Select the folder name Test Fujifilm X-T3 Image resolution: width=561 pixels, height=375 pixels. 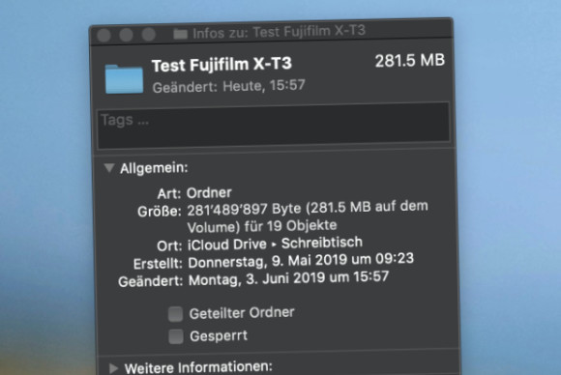pyautogui.click(x=221, y=65)
